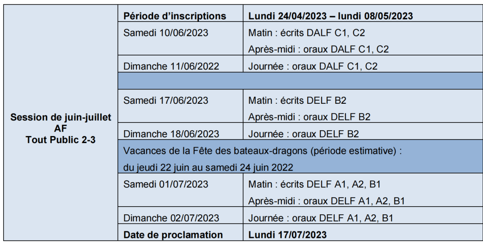
Task: Click 'Après-midi : oraux DALF C1, C2'
Action: (318, 49)
